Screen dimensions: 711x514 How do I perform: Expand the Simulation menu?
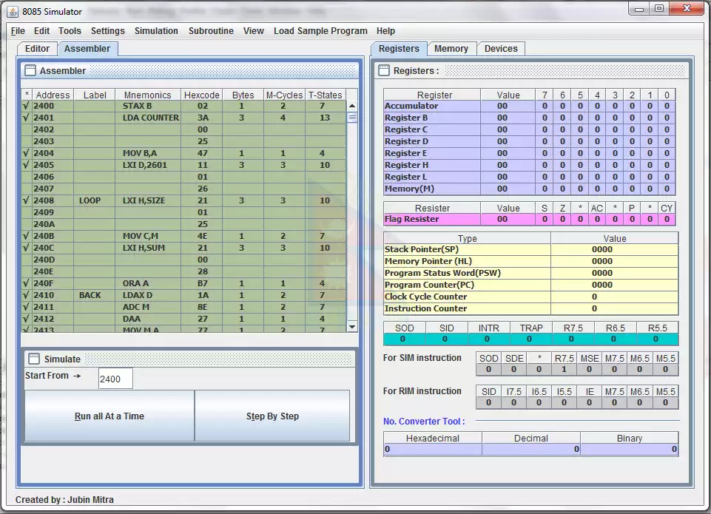(156, 31)
